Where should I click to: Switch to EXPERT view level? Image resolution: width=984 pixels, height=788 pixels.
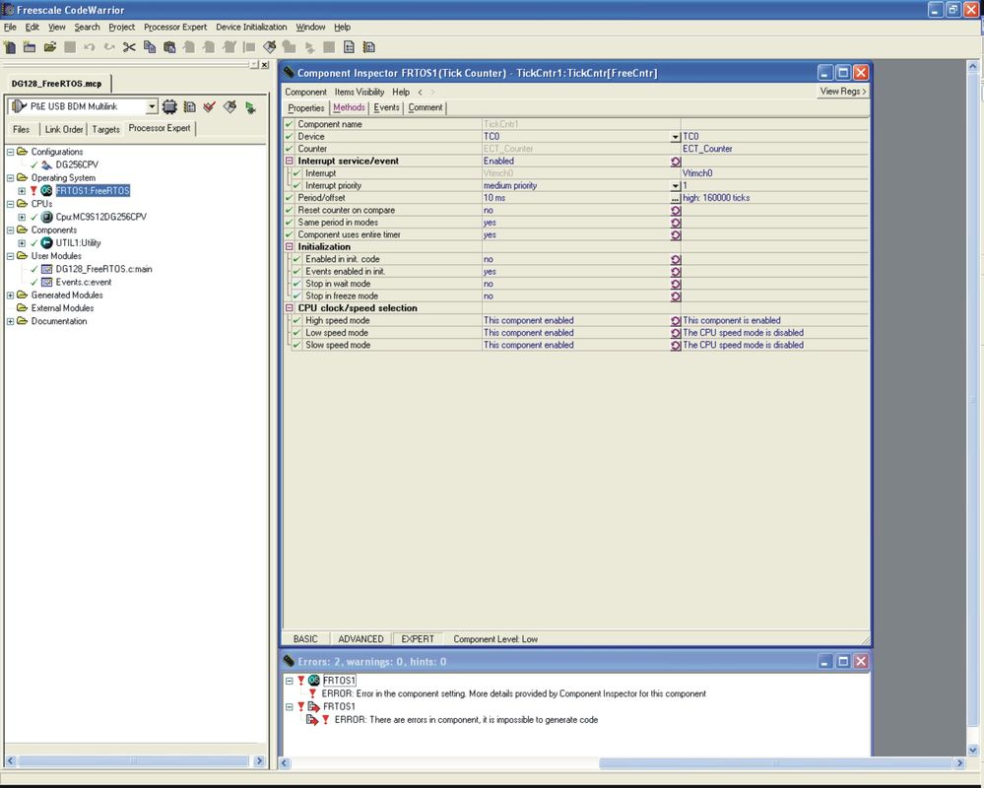tap(418, 638)
